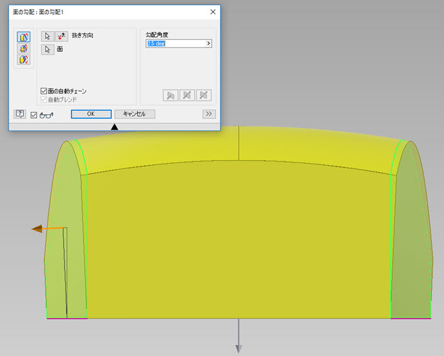The width and height of the screenshot is (444, 356).
Task: Close the 面の勾配 dialog
Action: 213,12
